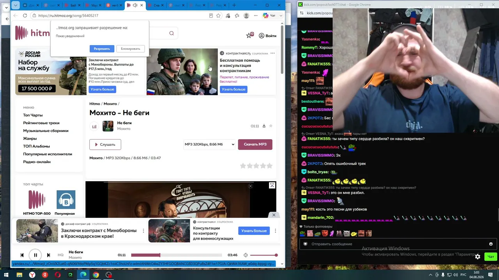Click Узнать больше under Бесплатная помощь ad
The height and width of the screenshot is (280, 499).
point(234,89)
